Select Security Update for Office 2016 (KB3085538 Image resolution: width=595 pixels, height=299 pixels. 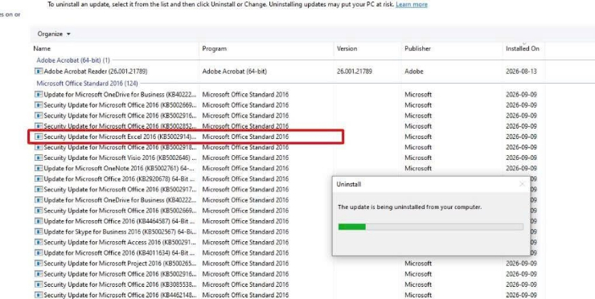120,285
